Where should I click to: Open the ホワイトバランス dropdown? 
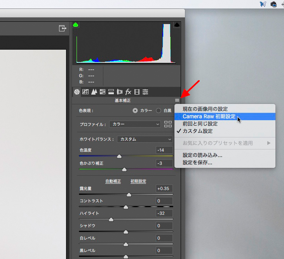click(x=145, y=139)
